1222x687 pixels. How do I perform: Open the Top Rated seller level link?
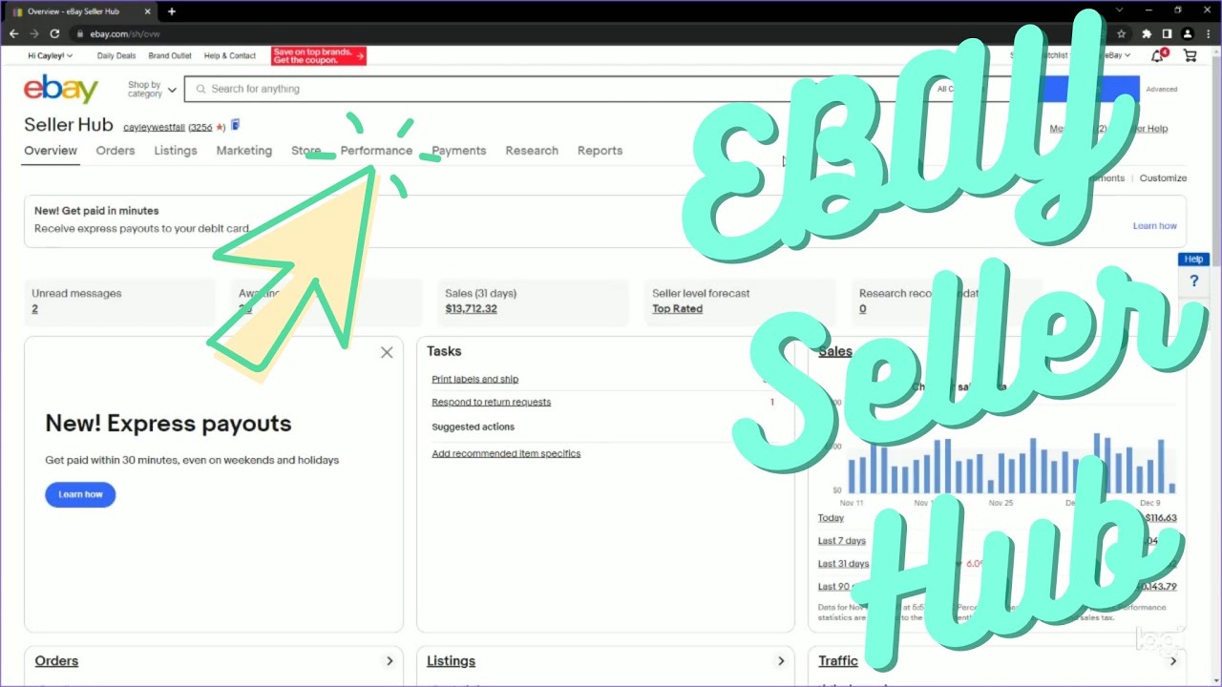[677, 309]
